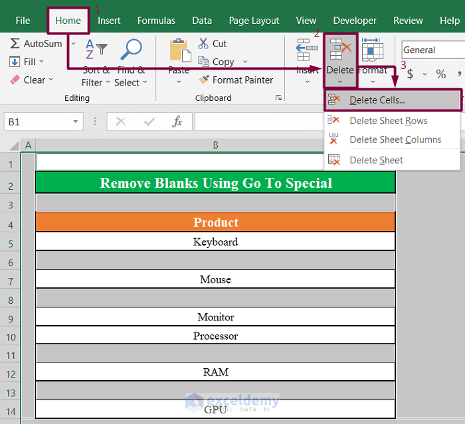465x424 pixels.
Task: Click the Delete label in ribbon
Action: click(340, 70)
